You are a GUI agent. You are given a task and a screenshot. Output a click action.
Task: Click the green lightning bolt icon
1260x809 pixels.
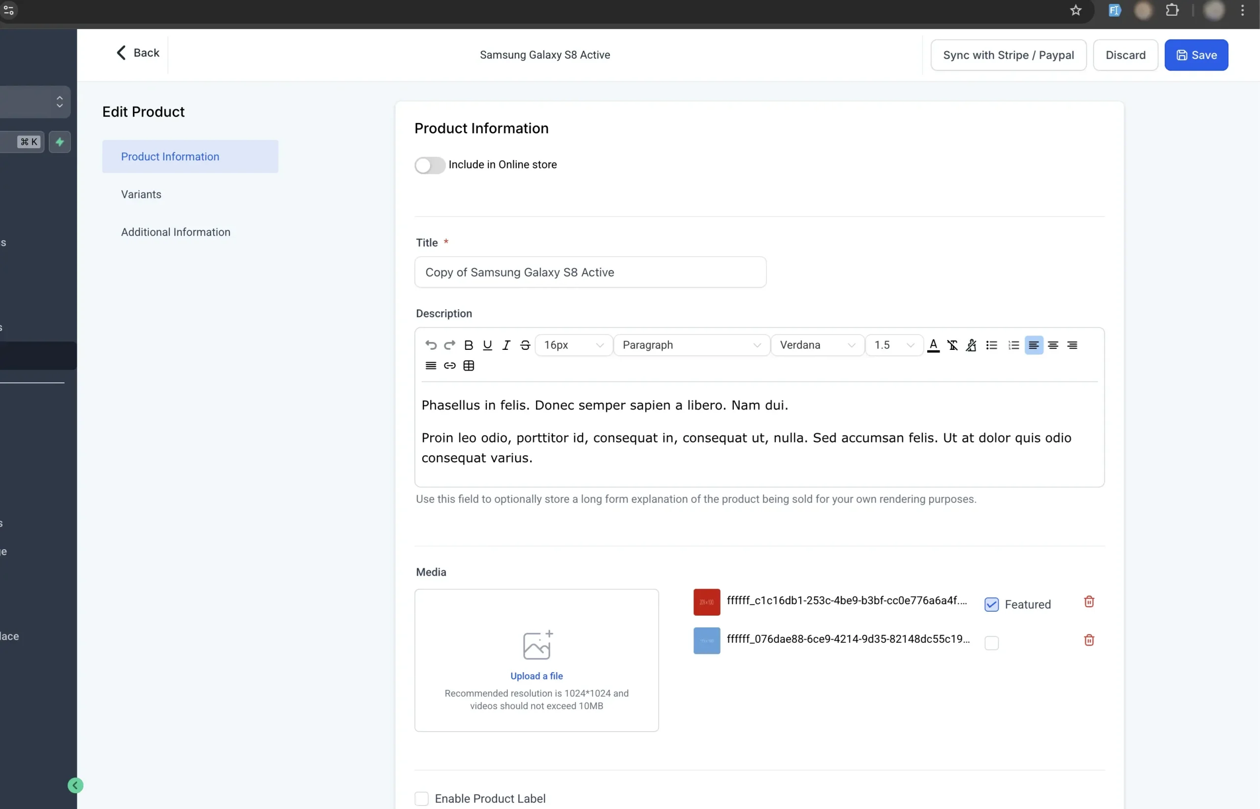point(60,142)
